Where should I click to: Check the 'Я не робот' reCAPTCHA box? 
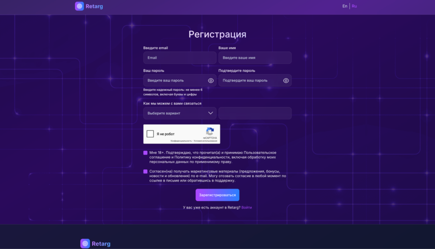pyautogui.click(x=150, y=134)
